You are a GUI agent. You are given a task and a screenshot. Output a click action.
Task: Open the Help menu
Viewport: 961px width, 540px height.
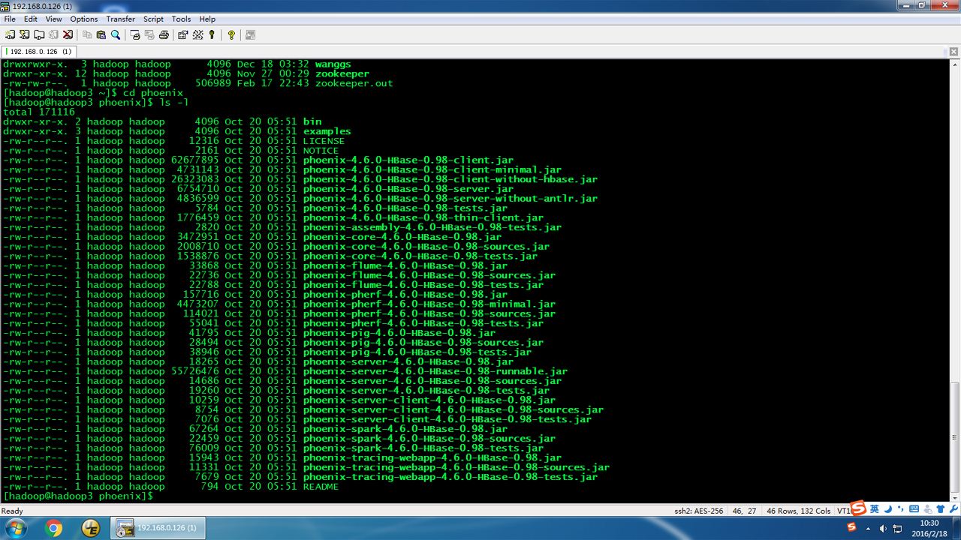[208, 19]
